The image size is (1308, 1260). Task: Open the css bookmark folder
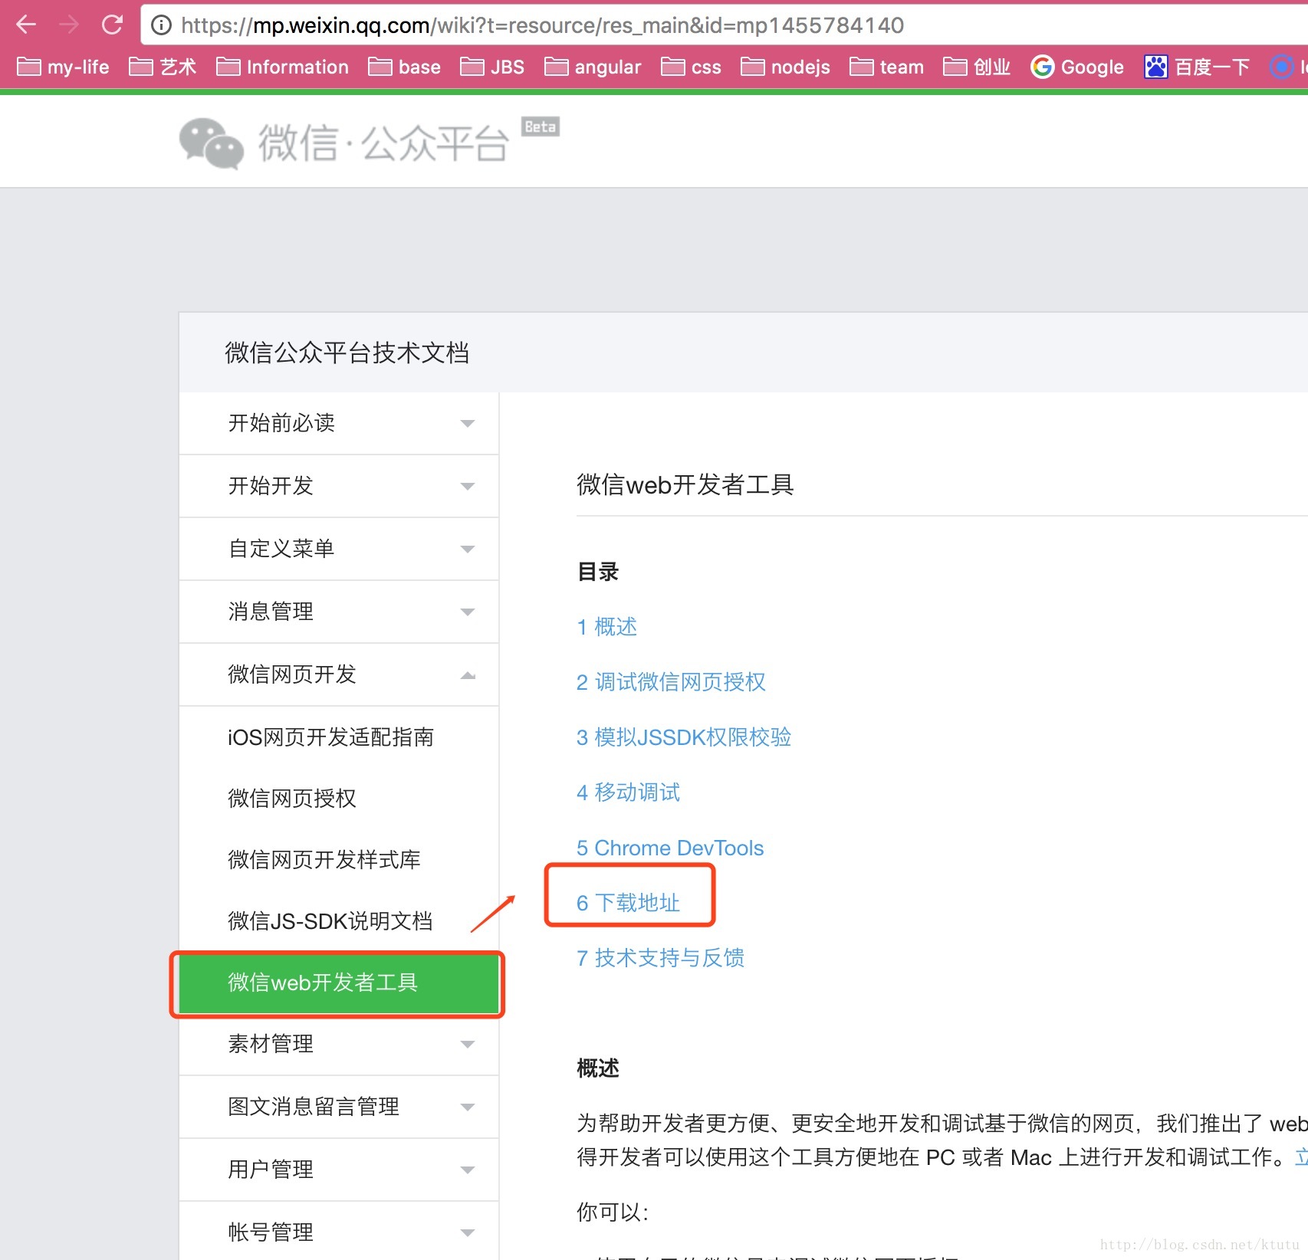coord(691,67)
